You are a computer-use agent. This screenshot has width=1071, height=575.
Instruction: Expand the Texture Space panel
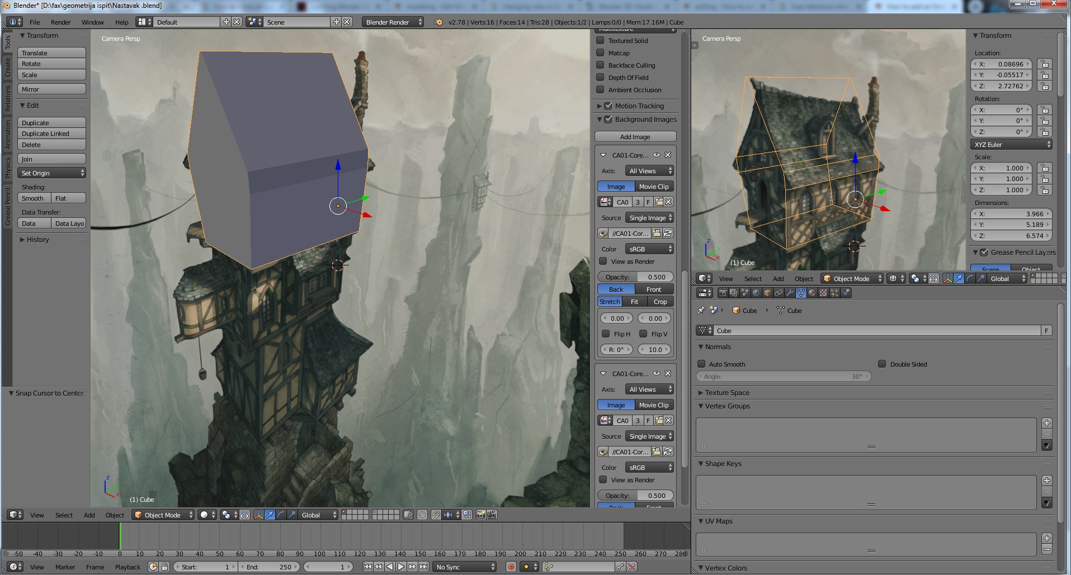(726, 392)
